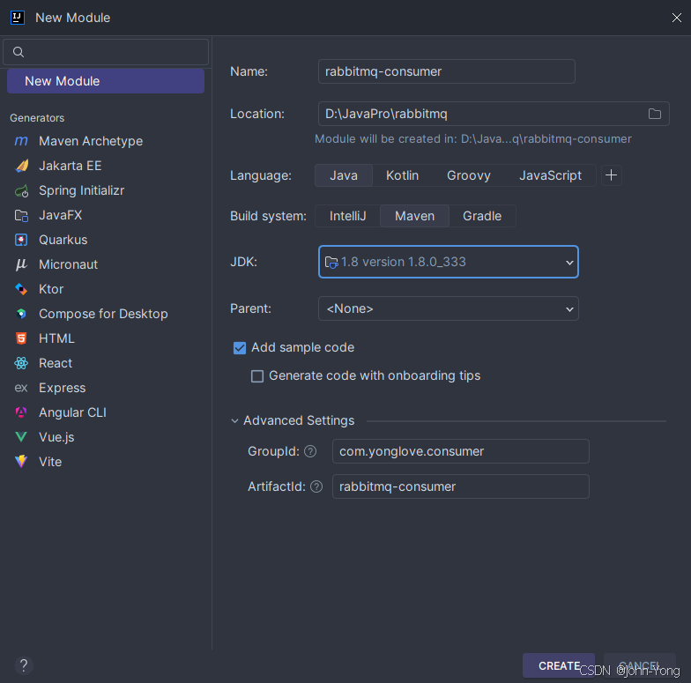
Task: Uncheck Add sample code checkbox
Action: 240,347
